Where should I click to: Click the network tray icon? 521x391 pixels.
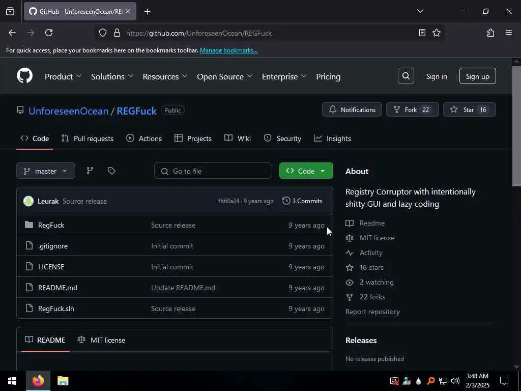(x=443, y=381)
